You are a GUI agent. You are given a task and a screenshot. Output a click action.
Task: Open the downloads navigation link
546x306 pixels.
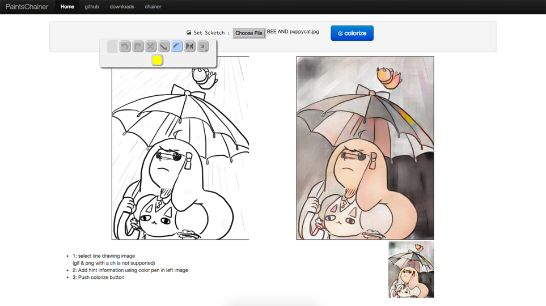point(122,7)
